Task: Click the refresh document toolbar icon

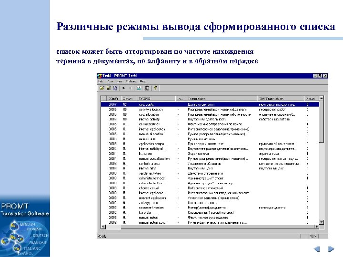Action: pyautogui.click(x=115, y=88)
